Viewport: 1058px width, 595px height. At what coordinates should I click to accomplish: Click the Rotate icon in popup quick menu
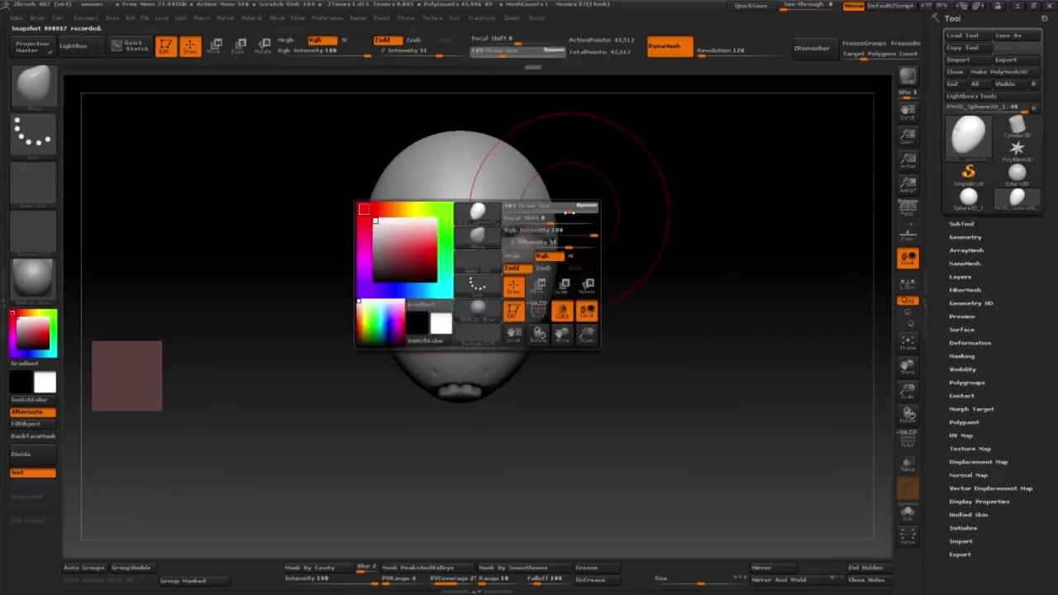pos(587,288)
